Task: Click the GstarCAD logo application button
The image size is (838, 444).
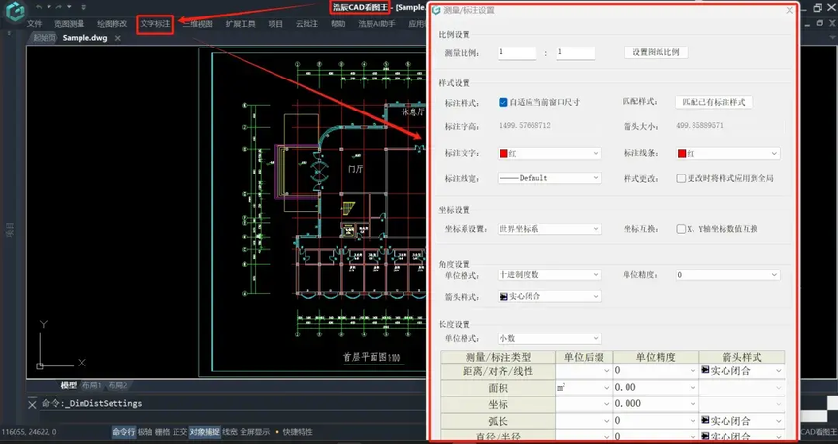Action: click(15, 12)
